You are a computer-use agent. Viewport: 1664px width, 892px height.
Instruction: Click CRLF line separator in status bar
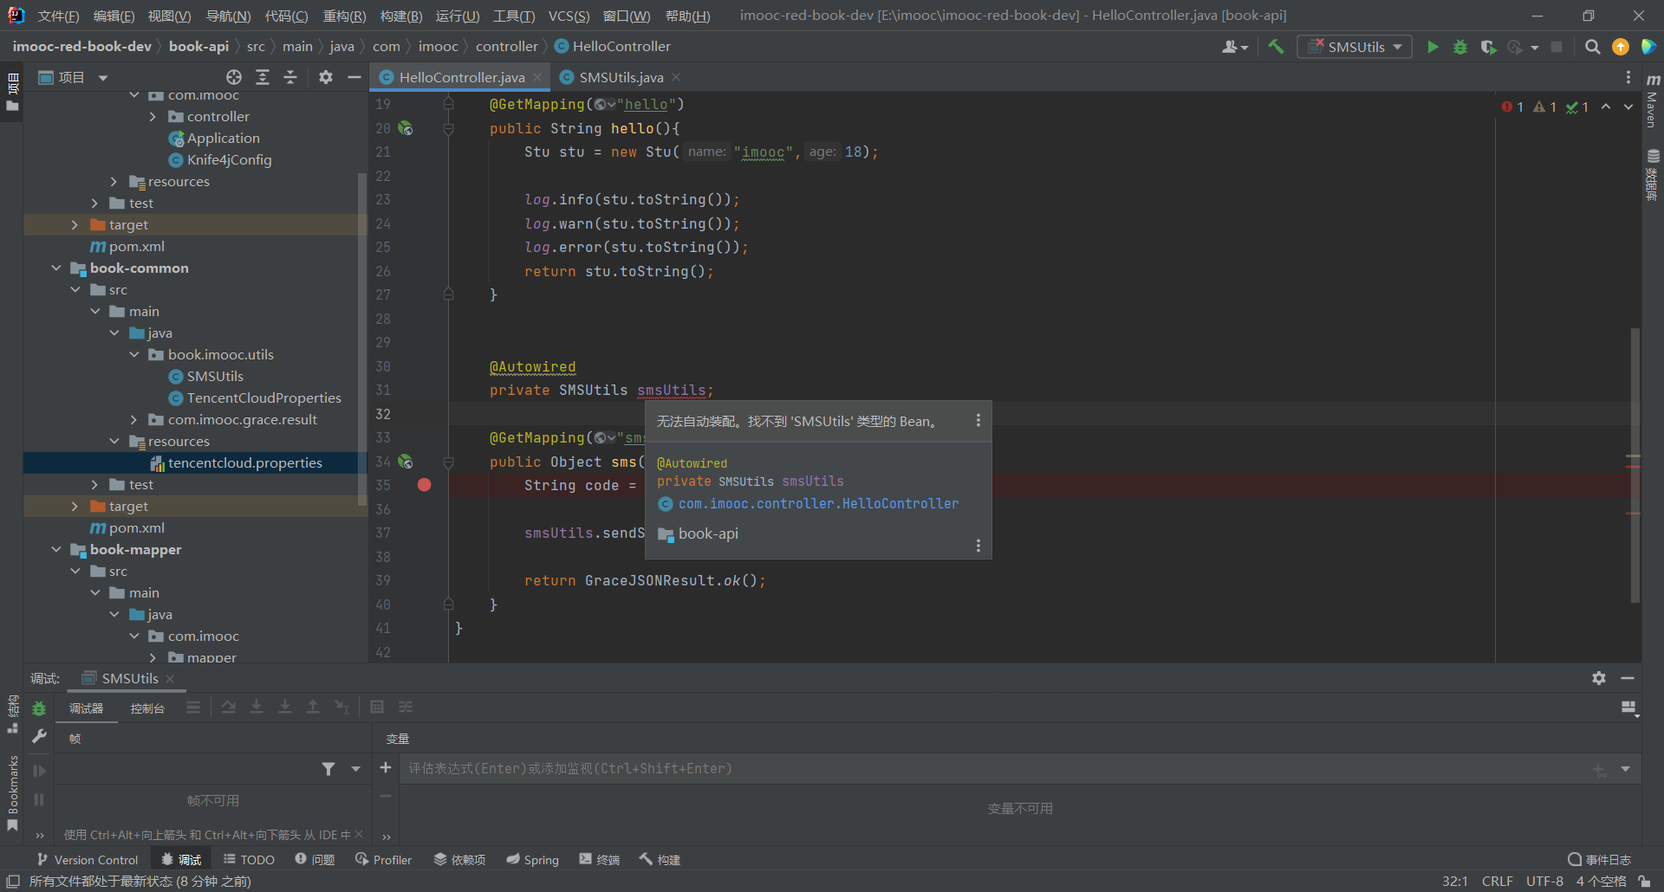pyautogui.click(x=1497, y=882)
